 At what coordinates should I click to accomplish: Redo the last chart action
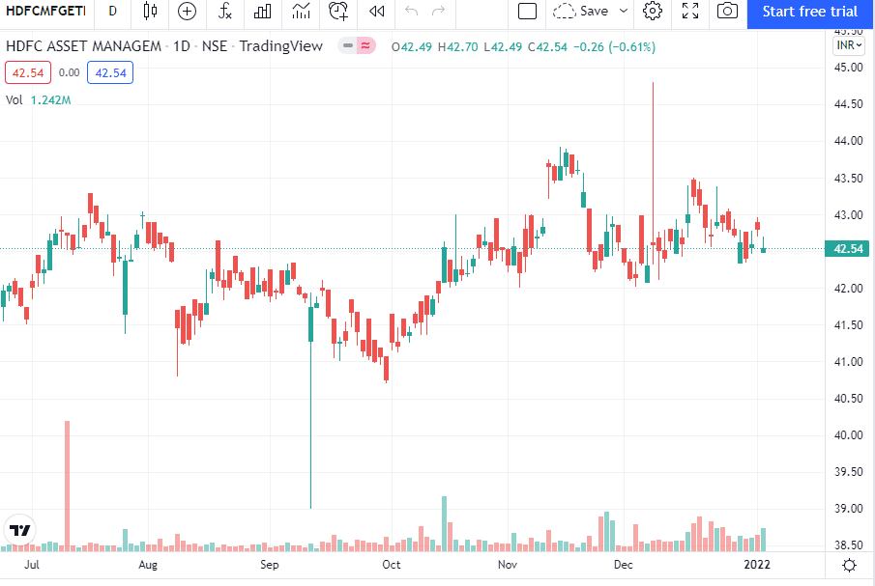point(439,12)
